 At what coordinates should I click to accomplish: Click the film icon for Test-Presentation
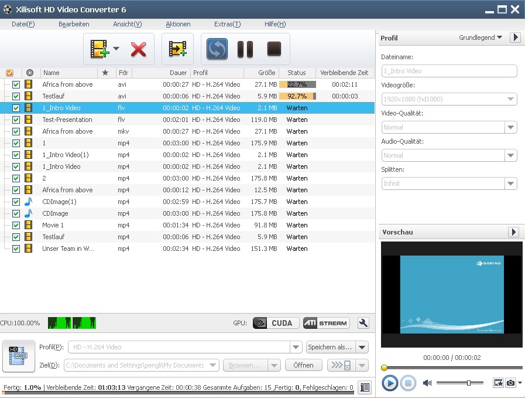[29, 120]
